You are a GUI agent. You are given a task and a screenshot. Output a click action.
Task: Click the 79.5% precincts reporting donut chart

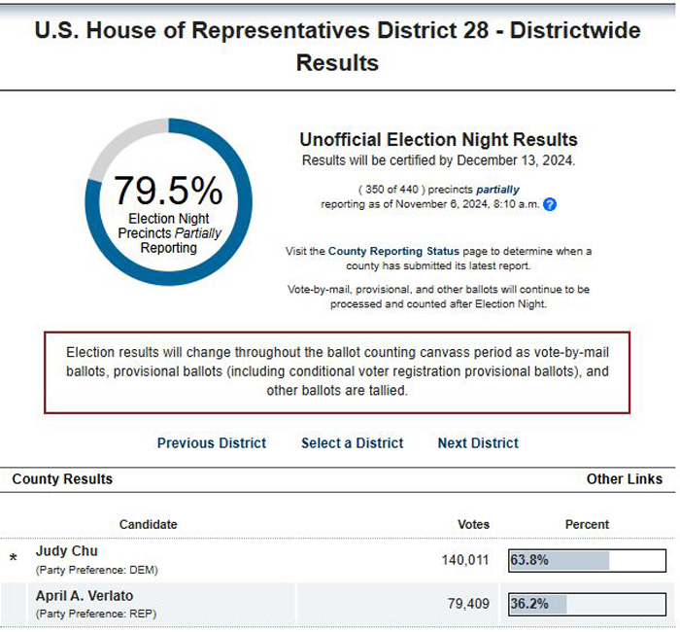168,202
